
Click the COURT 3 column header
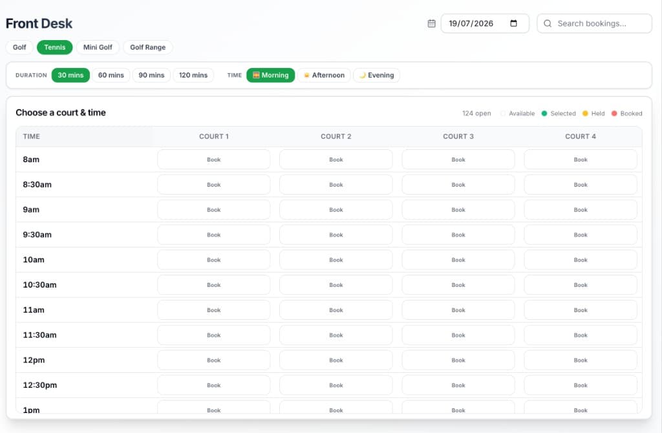pyautogui.click(x=458, y=136)
